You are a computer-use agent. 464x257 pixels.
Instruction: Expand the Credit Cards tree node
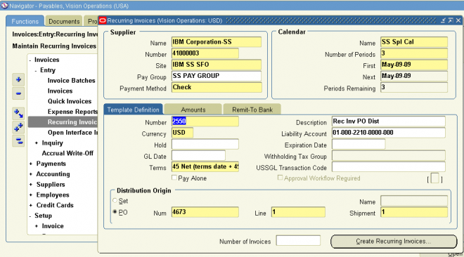(x=31, y=205)
